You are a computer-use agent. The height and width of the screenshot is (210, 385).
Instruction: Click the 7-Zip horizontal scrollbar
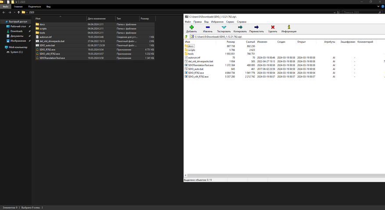[286, 175]
